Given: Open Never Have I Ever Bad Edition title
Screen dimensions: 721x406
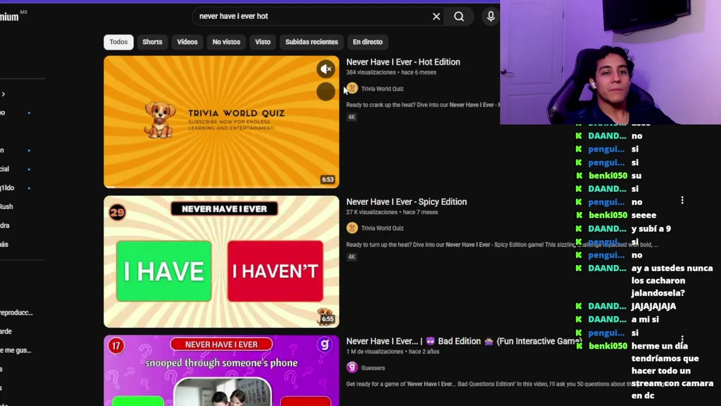Looking at the screenshot, I should click(464, 341).
